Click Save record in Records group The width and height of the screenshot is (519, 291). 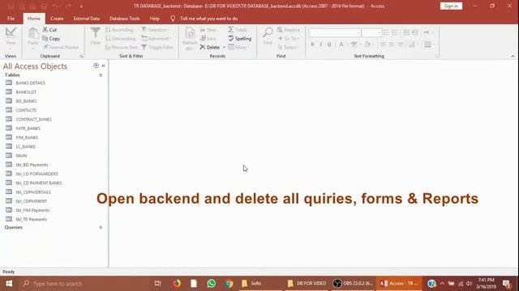(x=208, y=39)
